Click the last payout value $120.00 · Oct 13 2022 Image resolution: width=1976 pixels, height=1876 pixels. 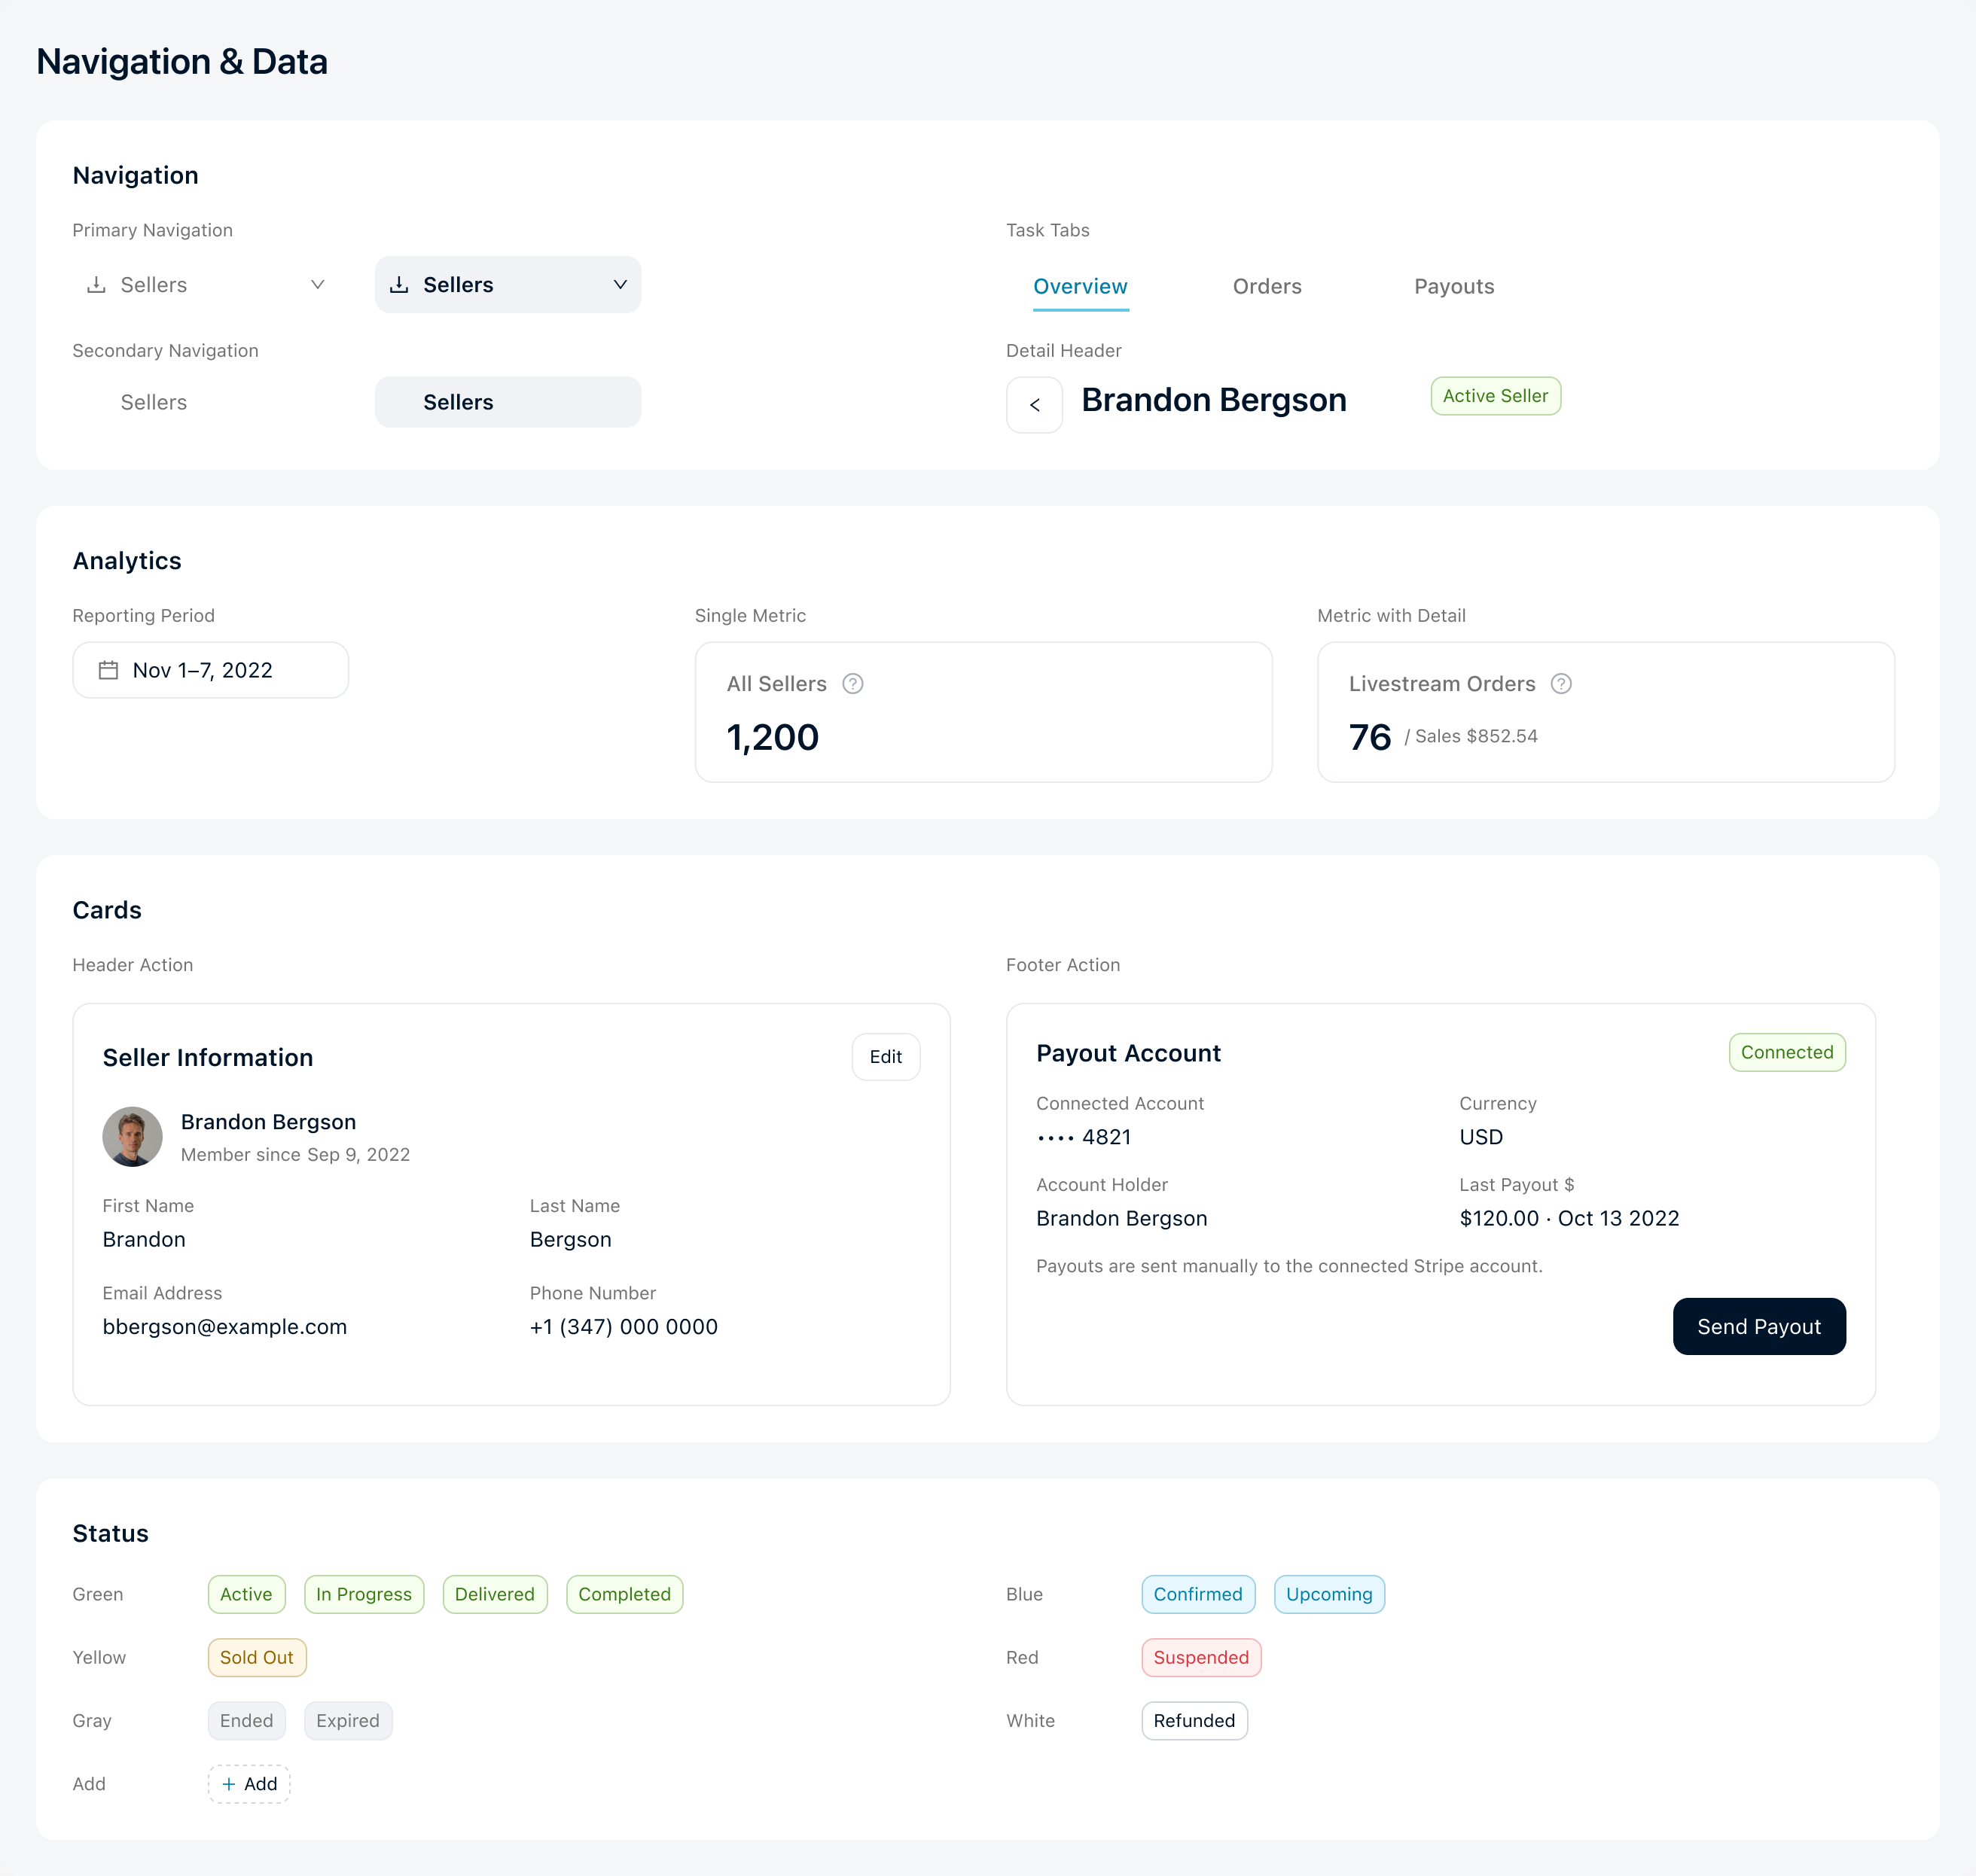1569,1218
